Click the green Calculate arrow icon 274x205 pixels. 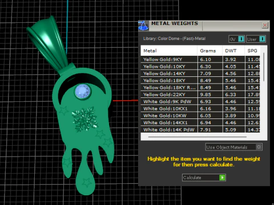pyautogui.click(x=222, y=178)
